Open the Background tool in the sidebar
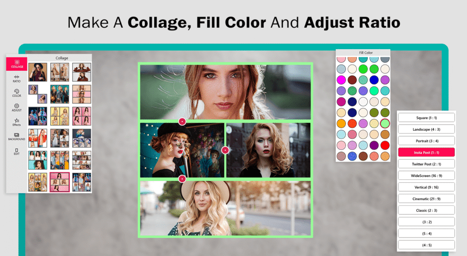This screenshot has height=256, width=467. click(x=17, y=137)
